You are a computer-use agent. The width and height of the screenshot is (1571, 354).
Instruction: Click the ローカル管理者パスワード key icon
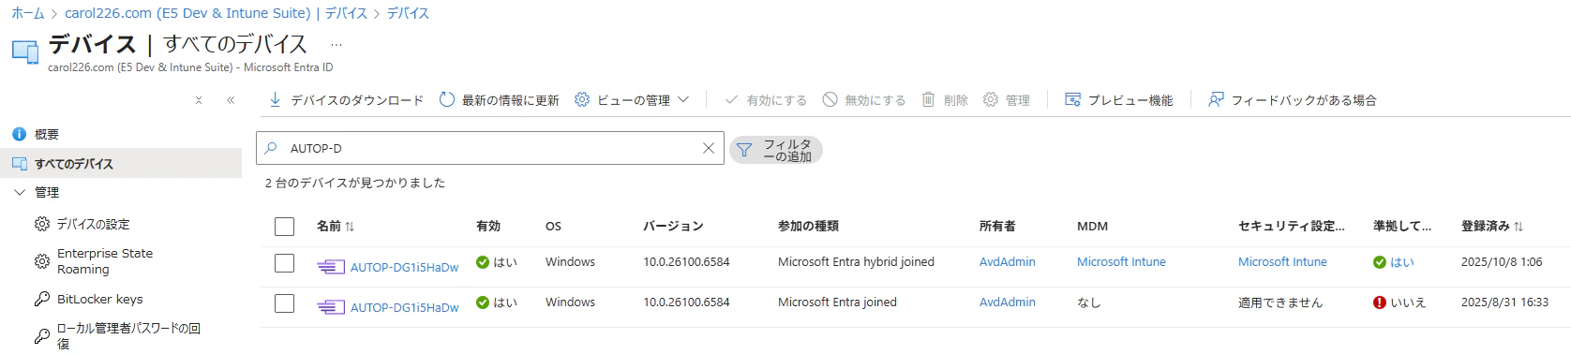[42, 336]
